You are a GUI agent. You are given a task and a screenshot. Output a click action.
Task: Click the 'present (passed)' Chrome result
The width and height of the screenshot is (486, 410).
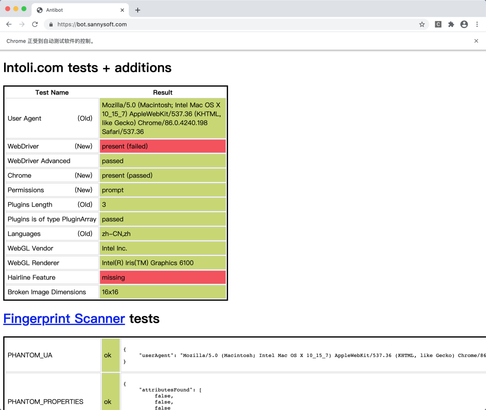(163, 175)
